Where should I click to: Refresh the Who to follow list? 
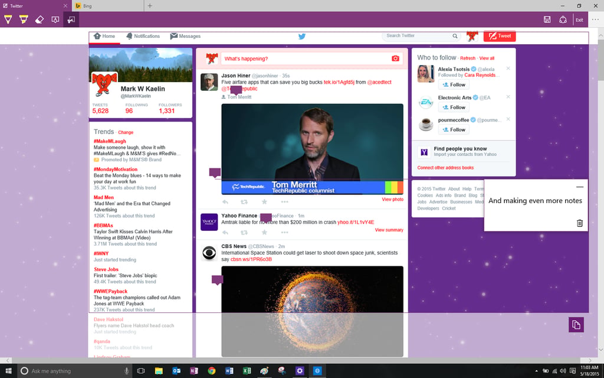pos(468,58)
